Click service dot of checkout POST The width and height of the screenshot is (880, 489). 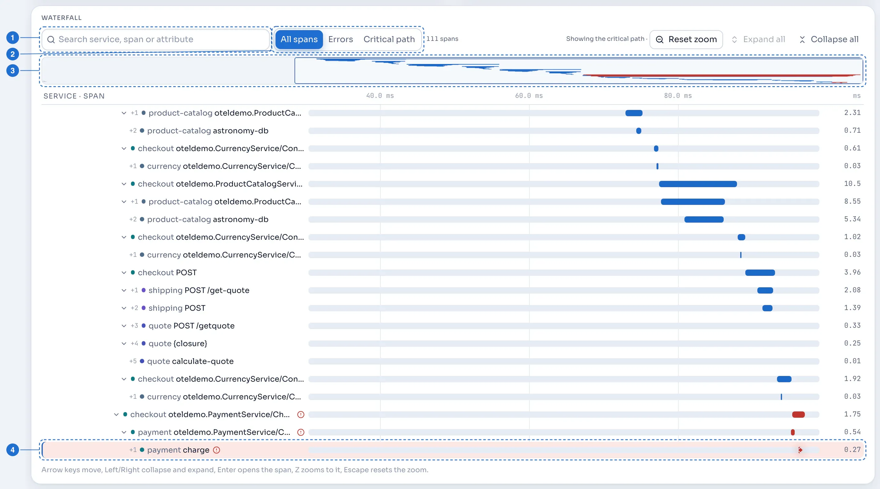pyautogui.click(x=133, y=272)
